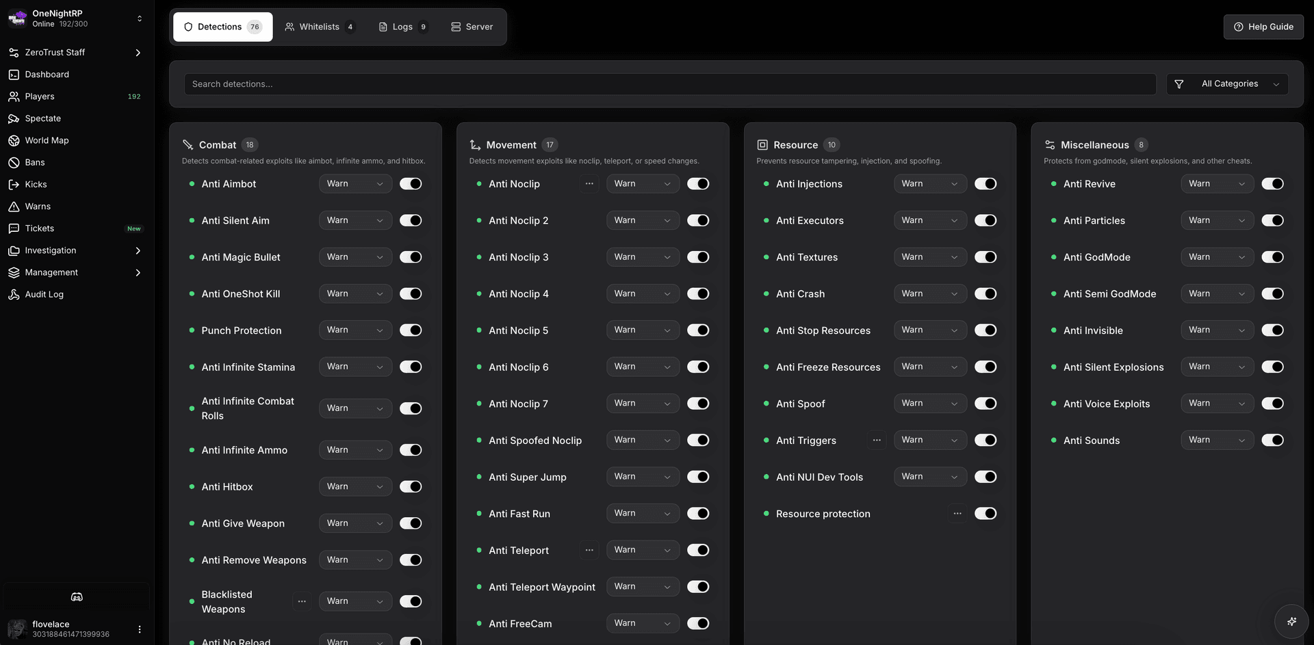Open action dropdown for Anti Infinite Ammo
Image resolution: width=1314 pixels, height=645 pixels.
pyautogui.click(x=355, y=450)
